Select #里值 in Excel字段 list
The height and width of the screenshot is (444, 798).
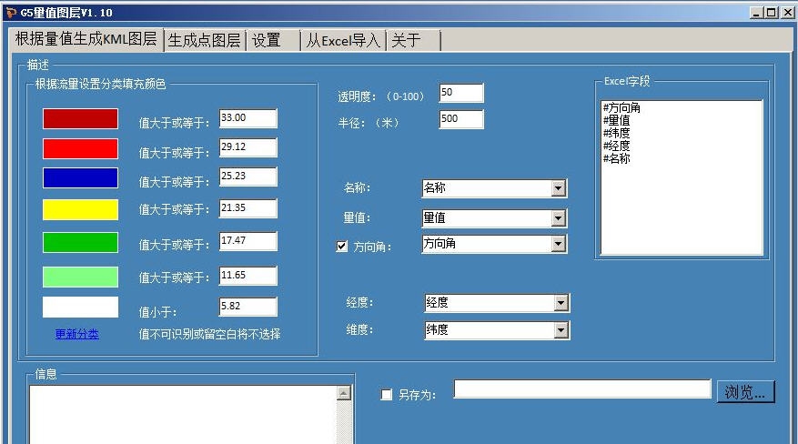616,120
